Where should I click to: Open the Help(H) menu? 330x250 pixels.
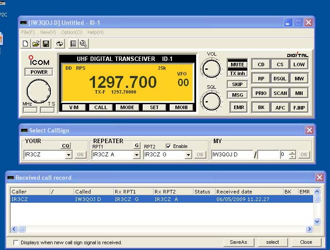95,32
